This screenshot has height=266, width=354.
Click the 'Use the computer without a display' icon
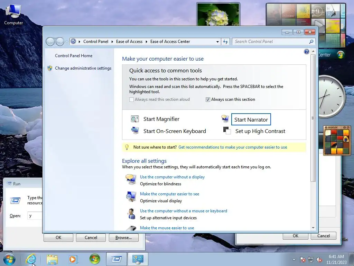pyautogui.click(x=131, y=180)
